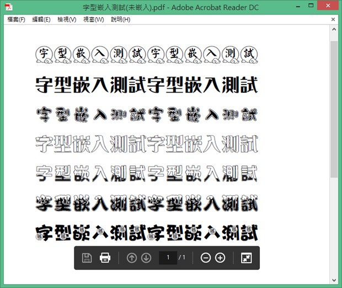Image resolution: width=342 pixels, height=288 pixels.
Task: Close the Acrobat Reader window
Action: pos(328,6)
